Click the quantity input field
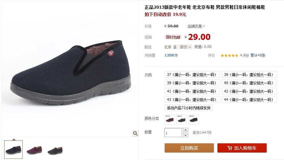284x160 pixels. [173, 133]
